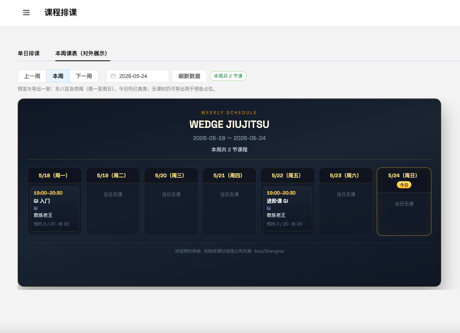Select the 本周课表（对外展示）tab
This screenshot has width=460, height=333.
coord(82,53)
